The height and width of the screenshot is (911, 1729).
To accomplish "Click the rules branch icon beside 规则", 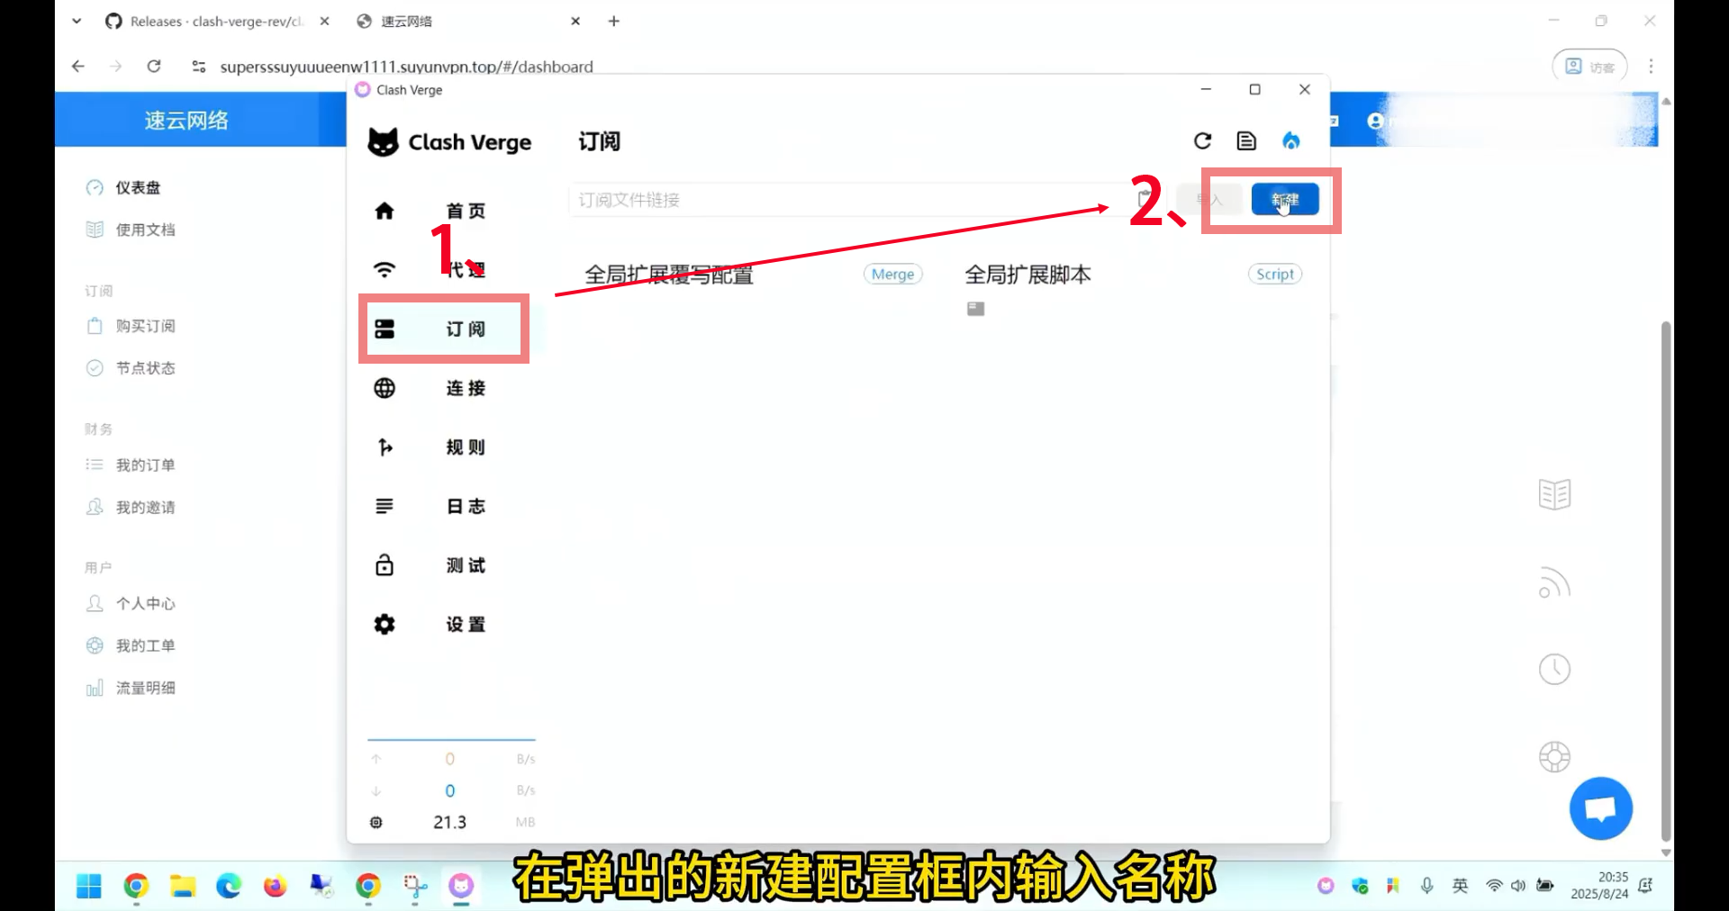I will [x=385, y=447].
